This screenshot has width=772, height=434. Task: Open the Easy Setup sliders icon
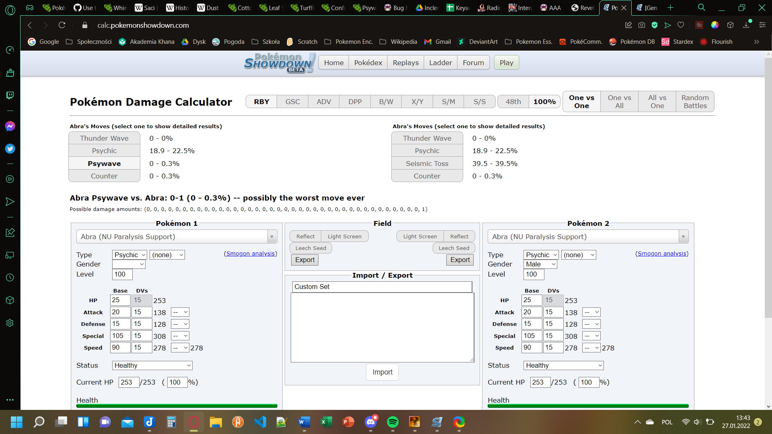762,25
